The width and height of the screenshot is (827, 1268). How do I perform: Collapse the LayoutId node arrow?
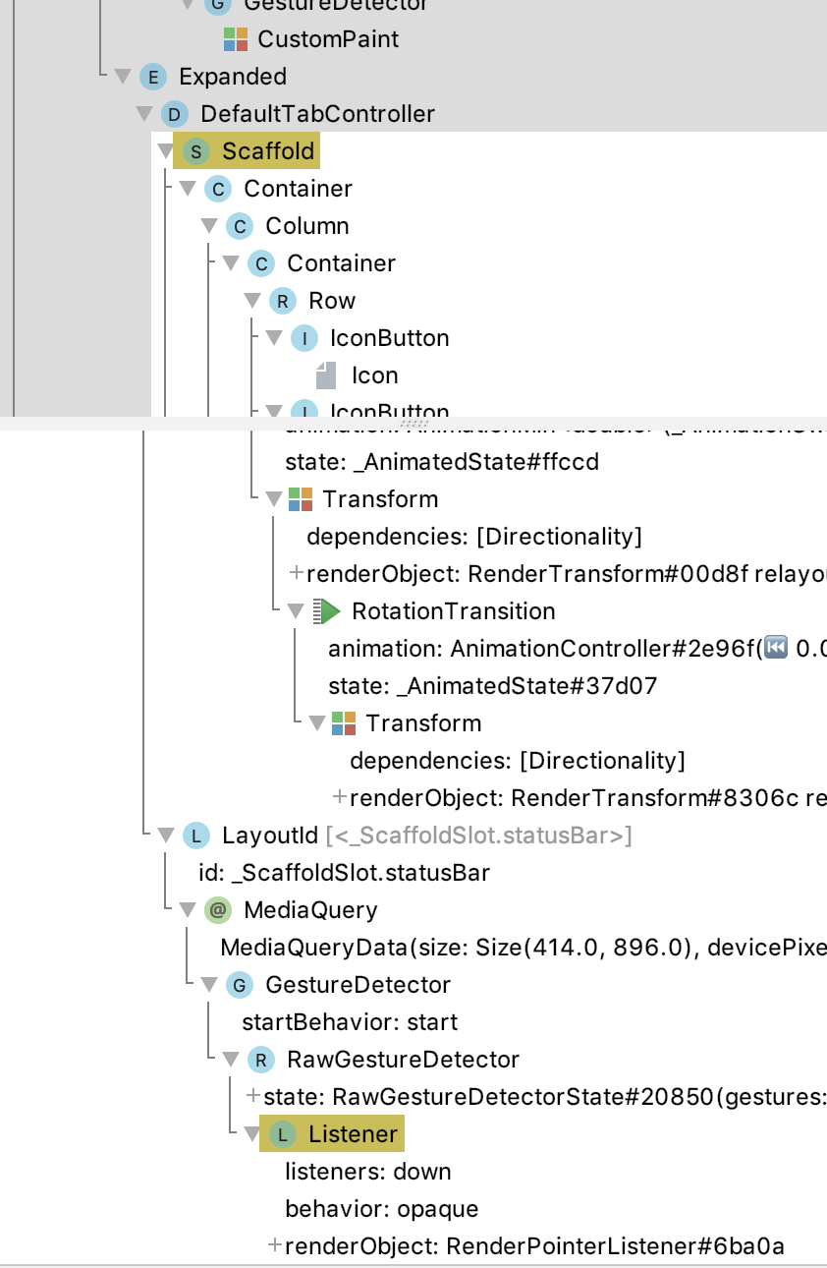coord(166,836)
